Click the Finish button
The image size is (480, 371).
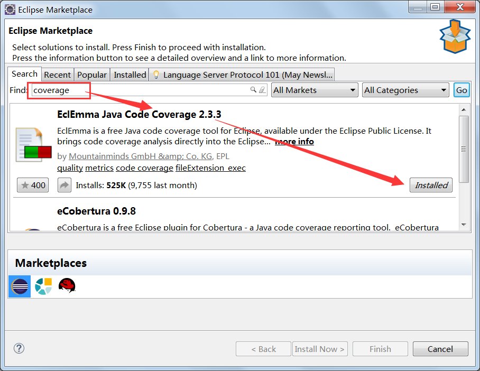click(x=380, y=349)
